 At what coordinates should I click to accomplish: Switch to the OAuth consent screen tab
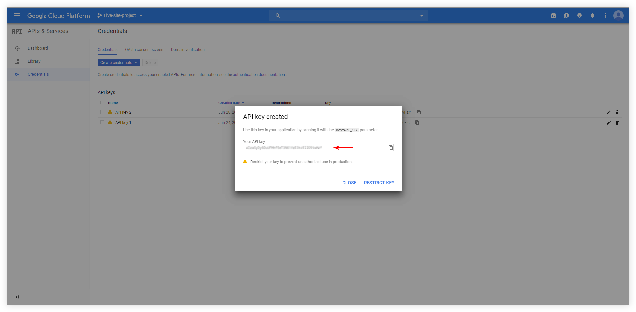click(144, 50)
